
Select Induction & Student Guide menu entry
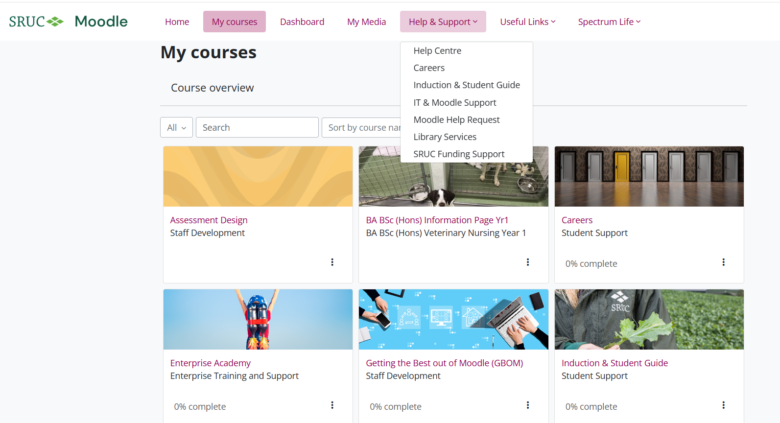point(467,85)
